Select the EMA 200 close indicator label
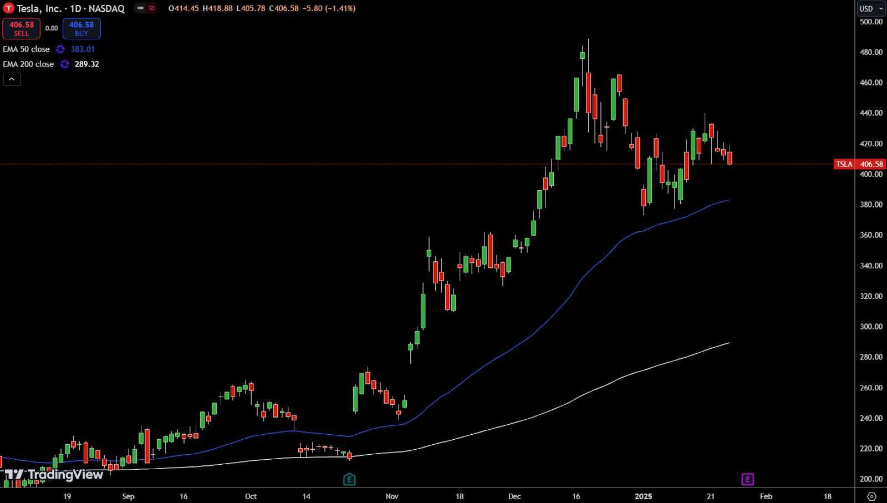The width and height of the screenshot is (887, 503). pyautogui.click(x=28, y=64)
